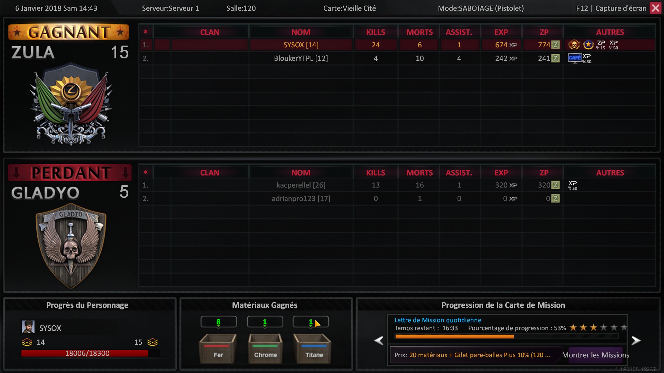Click F12 Capture d'écran screenshot button
664x373 pixels.
tap(611, 8)
